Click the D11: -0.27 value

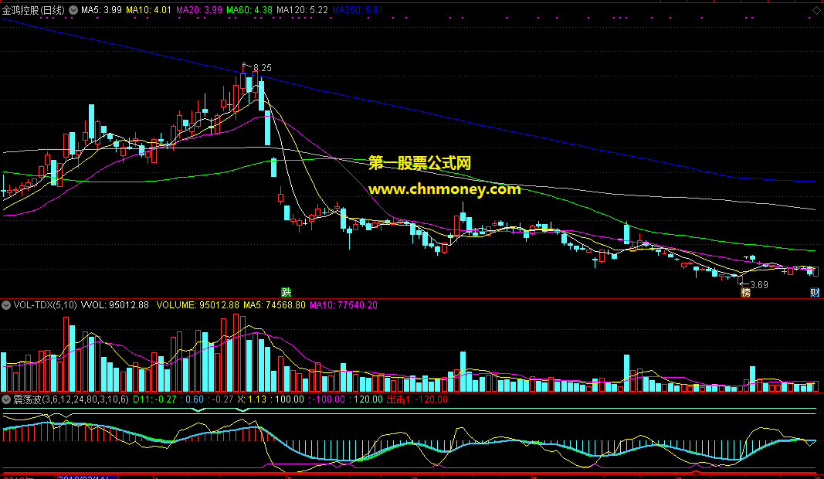tap(154, 399)
